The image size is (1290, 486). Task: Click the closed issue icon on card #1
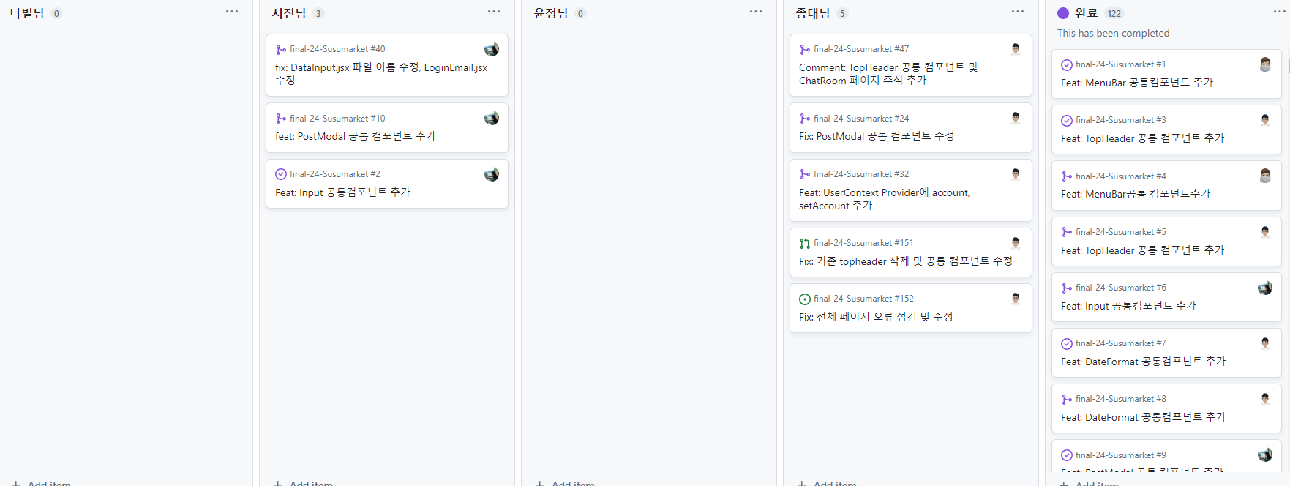pos(1065,64)
